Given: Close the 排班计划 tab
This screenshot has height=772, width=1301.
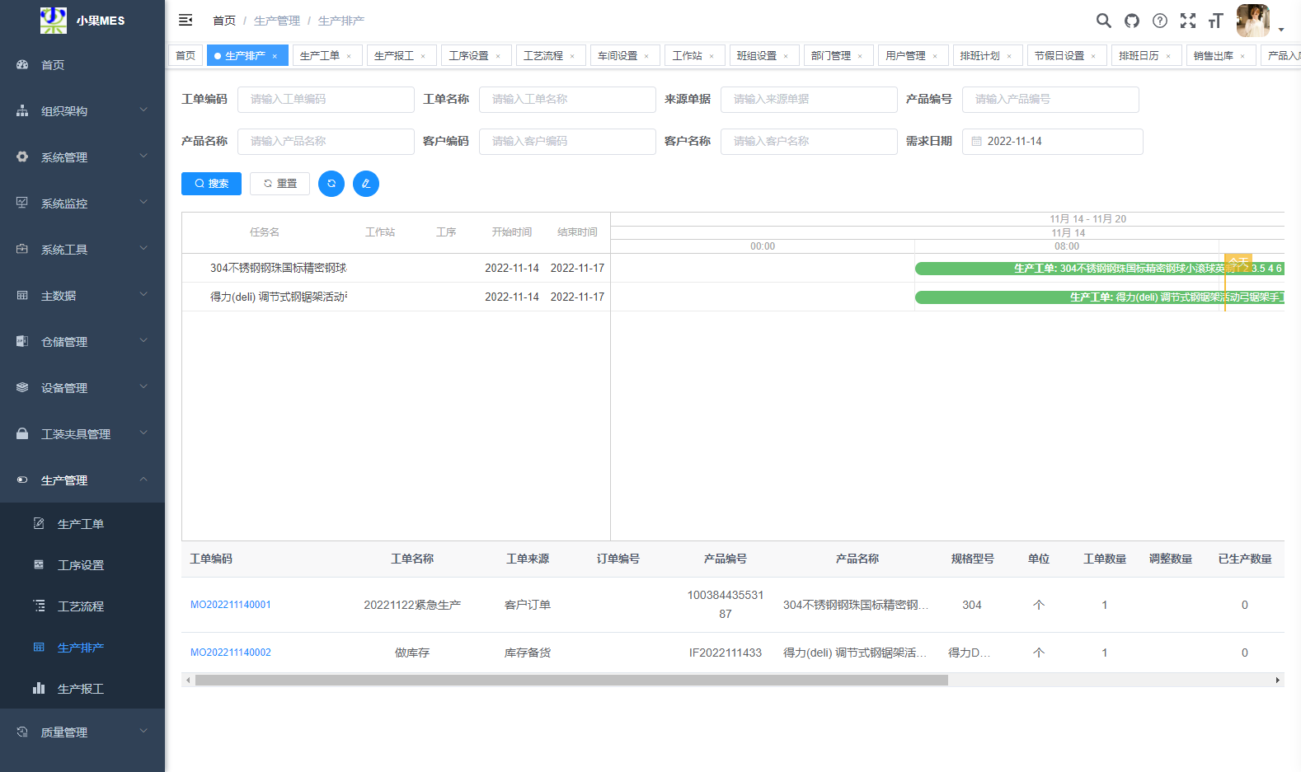Looking at the screenshot, I should [x=1009, y=56].
